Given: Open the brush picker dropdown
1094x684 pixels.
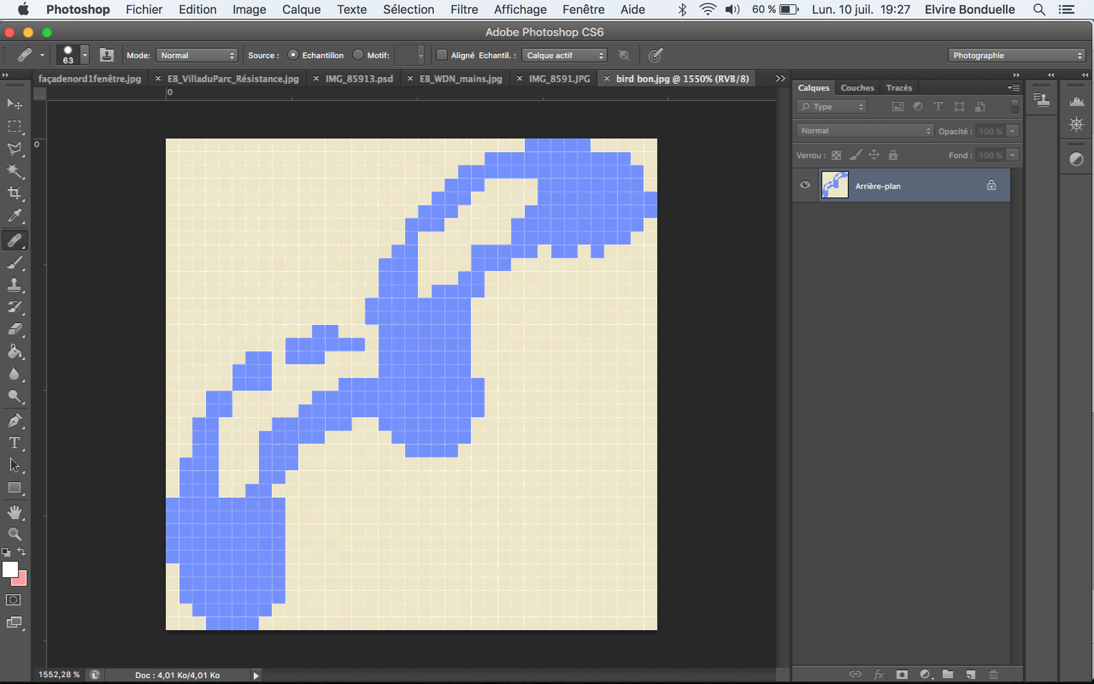Looking at the screenshot, I should click(85, 55).
